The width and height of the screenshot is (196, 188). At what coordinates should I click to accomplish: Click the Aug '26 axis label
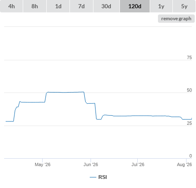[184, 164]
